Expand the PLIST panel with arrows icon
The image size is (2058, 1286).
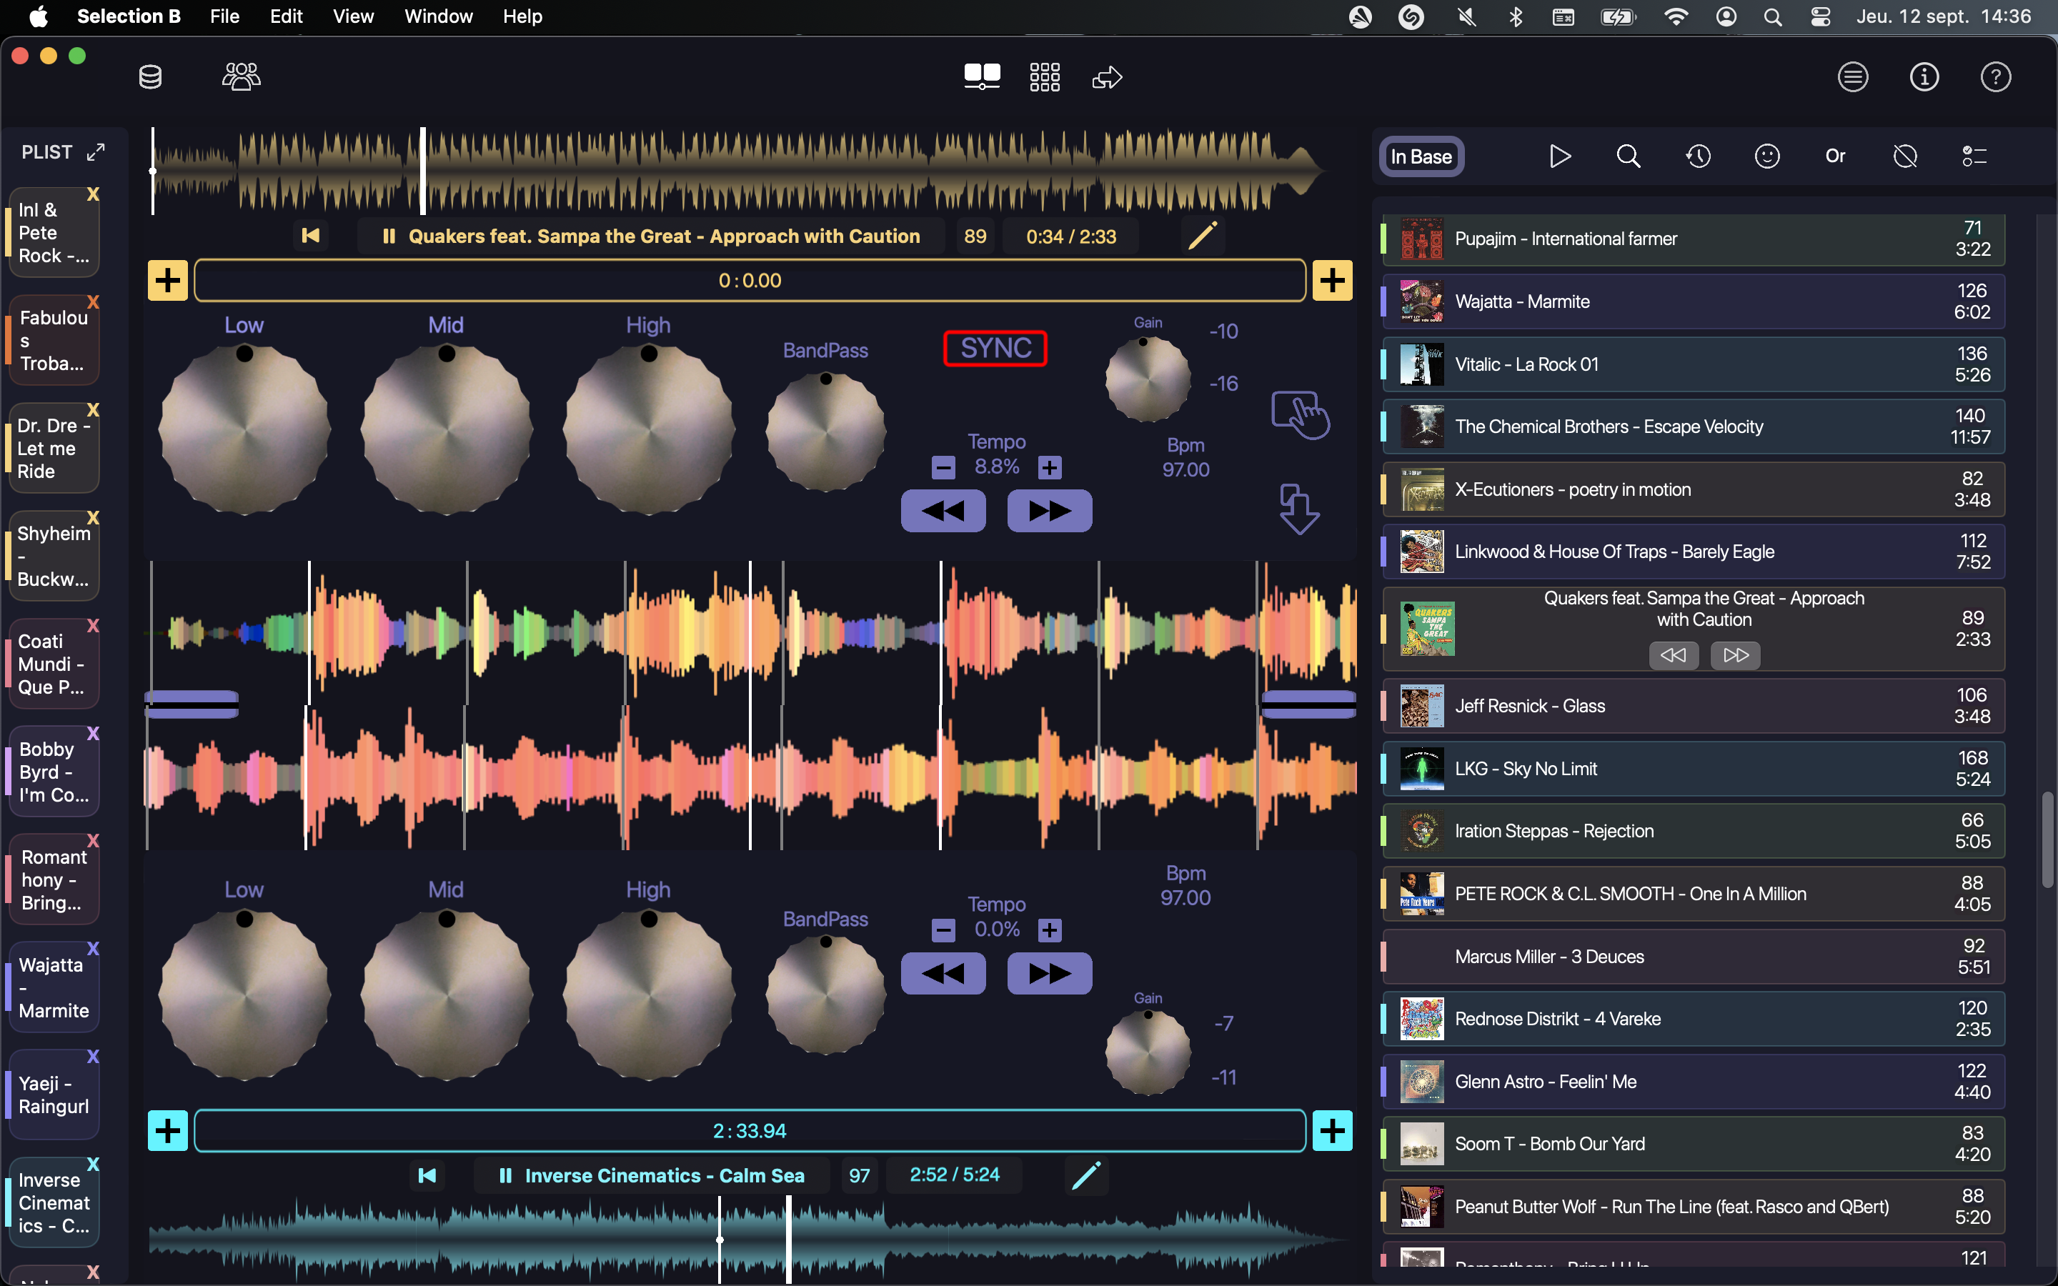tap(96, 152)
